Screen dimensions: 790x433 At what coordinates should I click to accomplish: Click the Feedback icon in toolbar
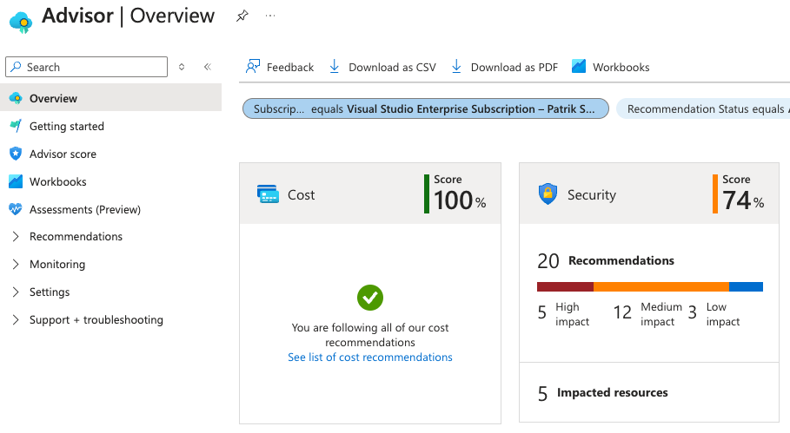(x=252, y=67)
